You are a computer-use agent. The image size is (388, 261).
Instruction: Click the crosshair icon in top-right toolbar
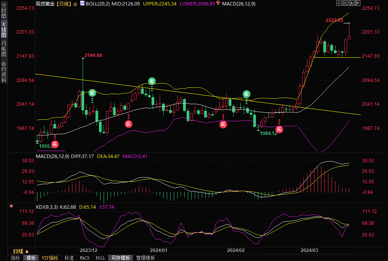click(x=338, y=3)
